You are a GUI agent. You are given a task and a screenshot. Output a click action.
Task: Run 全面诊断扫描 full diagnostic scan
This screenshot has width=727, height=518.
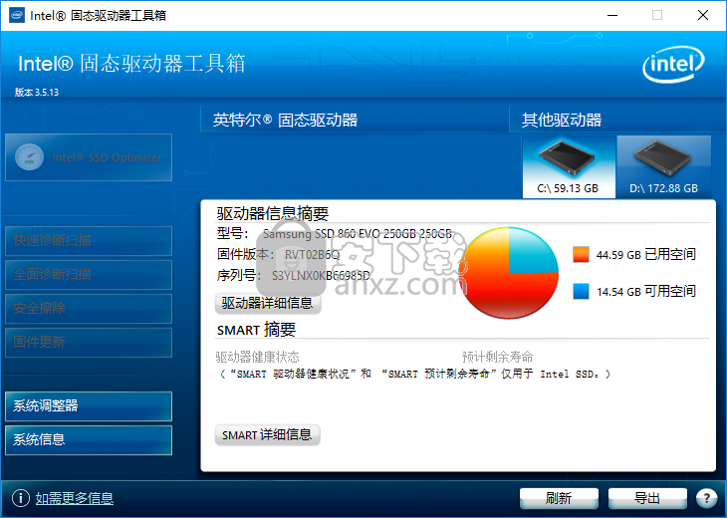89,275
